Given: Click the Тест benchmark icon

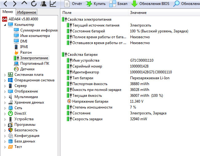Looking at the screenshot, I should pyautogui.click(x=10, y=147).
